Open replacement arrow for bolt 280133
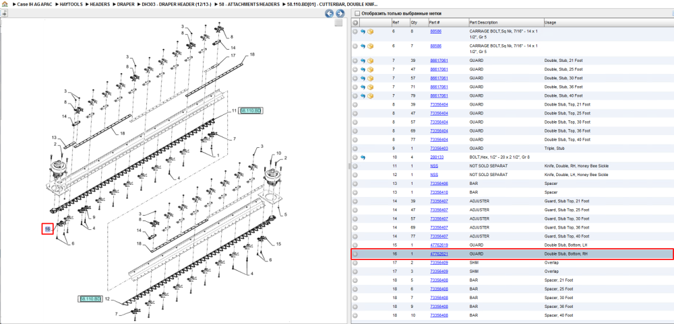Viewport: 674px width, 324px height. (x=363, y=157)
